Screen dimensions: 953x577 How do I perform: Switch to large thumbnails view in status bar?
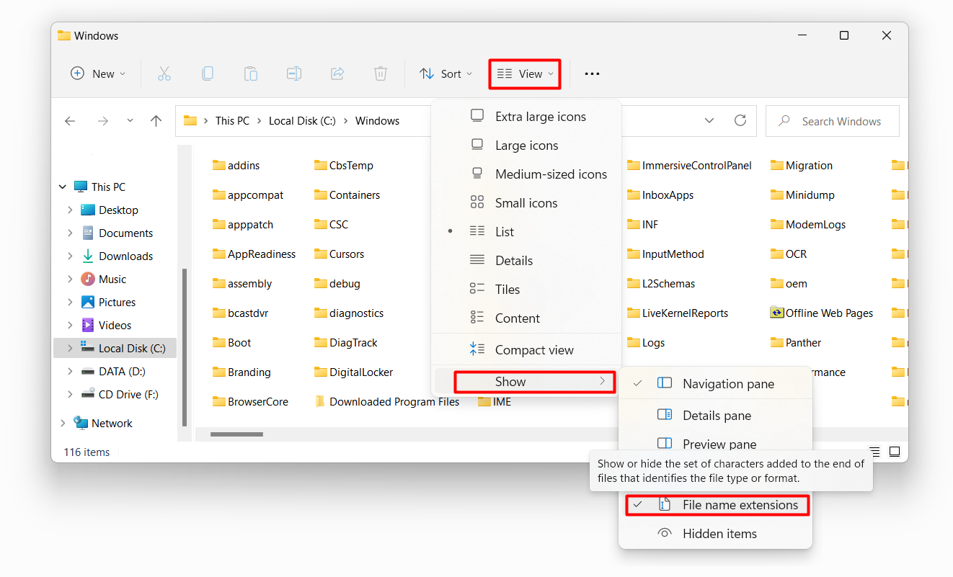pyautogui.click(x=895, y=452)
